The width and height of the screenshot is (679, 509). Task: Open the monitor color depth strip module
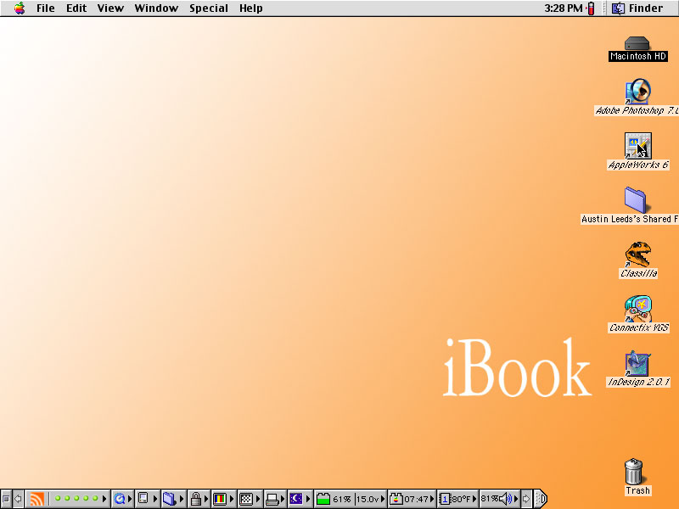tap(220, 499)
